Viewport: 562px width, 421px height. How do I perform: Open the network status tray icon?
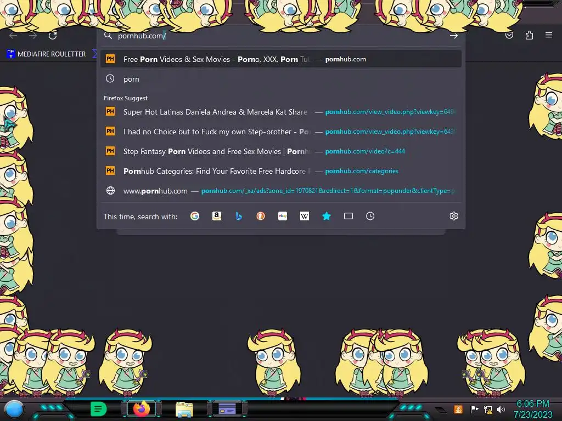(488, 409)
